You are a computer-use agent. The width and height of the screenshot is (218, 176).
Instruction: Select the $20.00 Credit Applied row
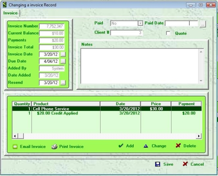click(107, 113)
